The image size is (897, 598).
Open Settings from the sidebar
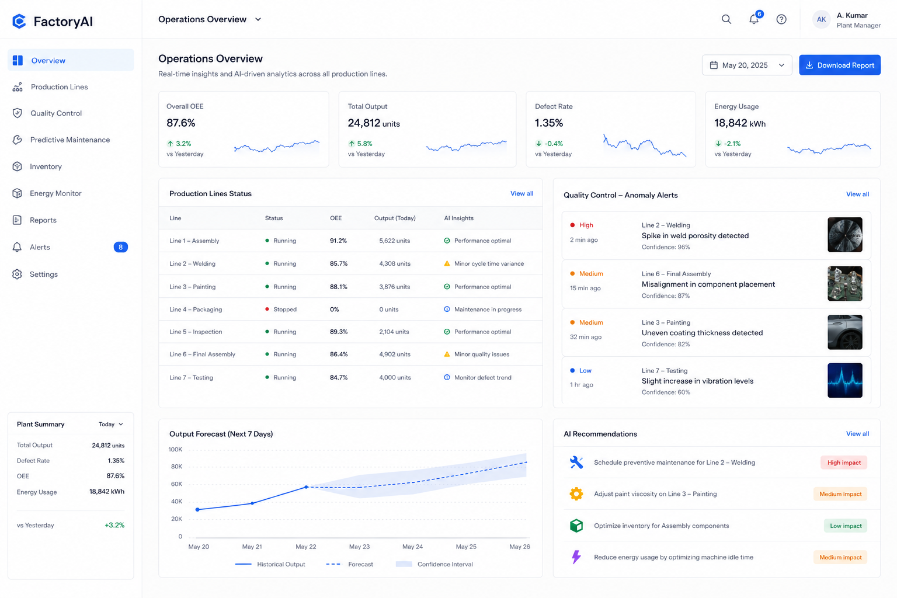pyautogui.click(x=71, y=274)
